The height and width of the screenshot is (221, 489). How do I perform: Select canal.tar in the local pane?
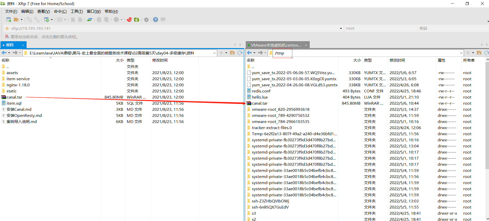(14, 97)
